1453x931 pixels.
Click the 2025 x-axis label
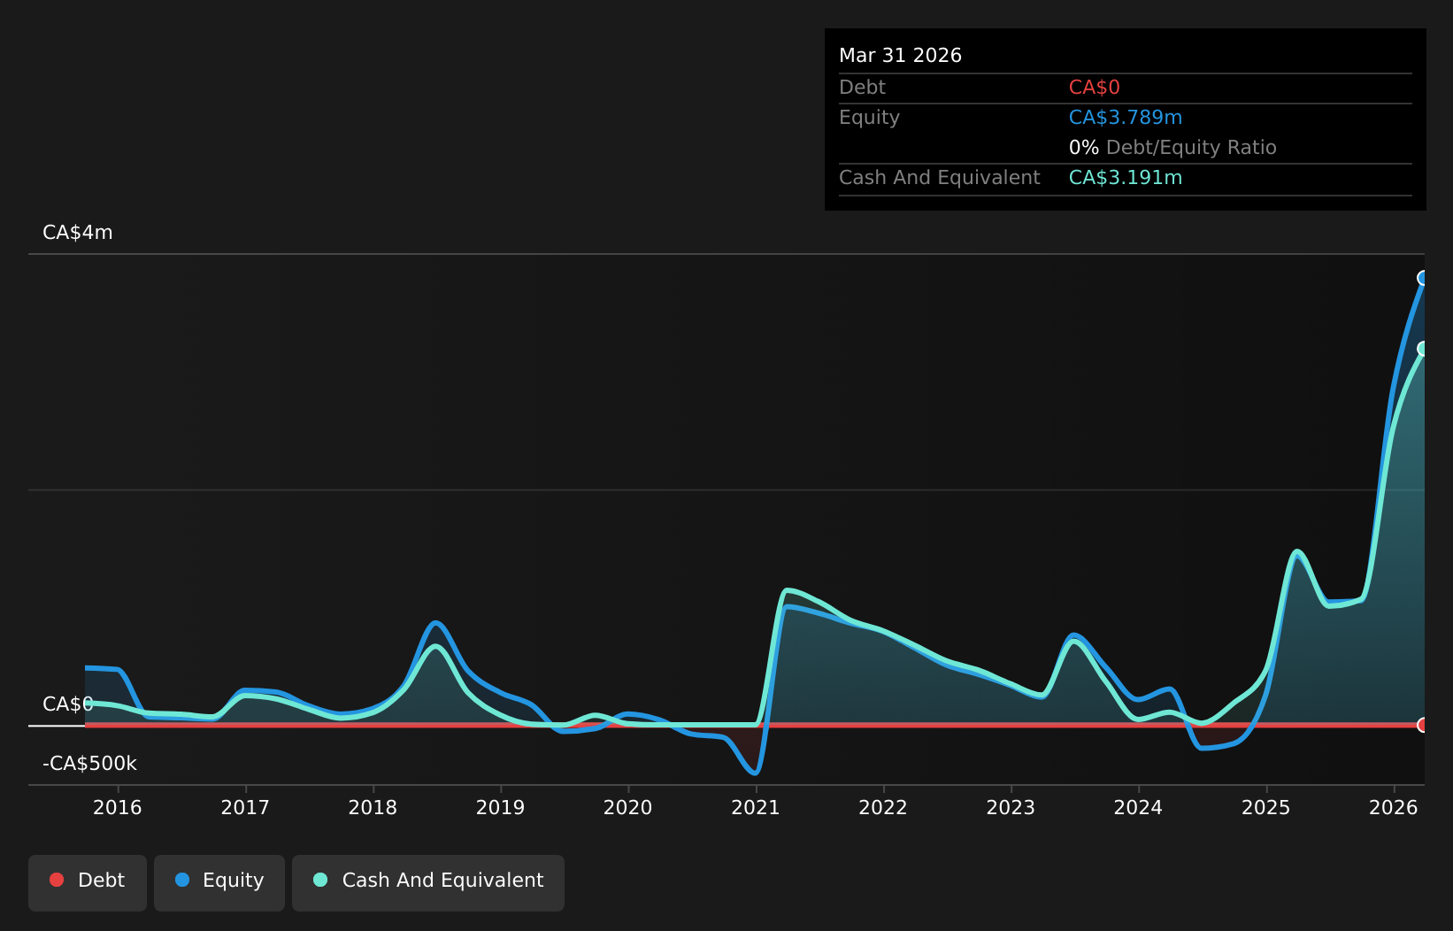click(1266, 807)
